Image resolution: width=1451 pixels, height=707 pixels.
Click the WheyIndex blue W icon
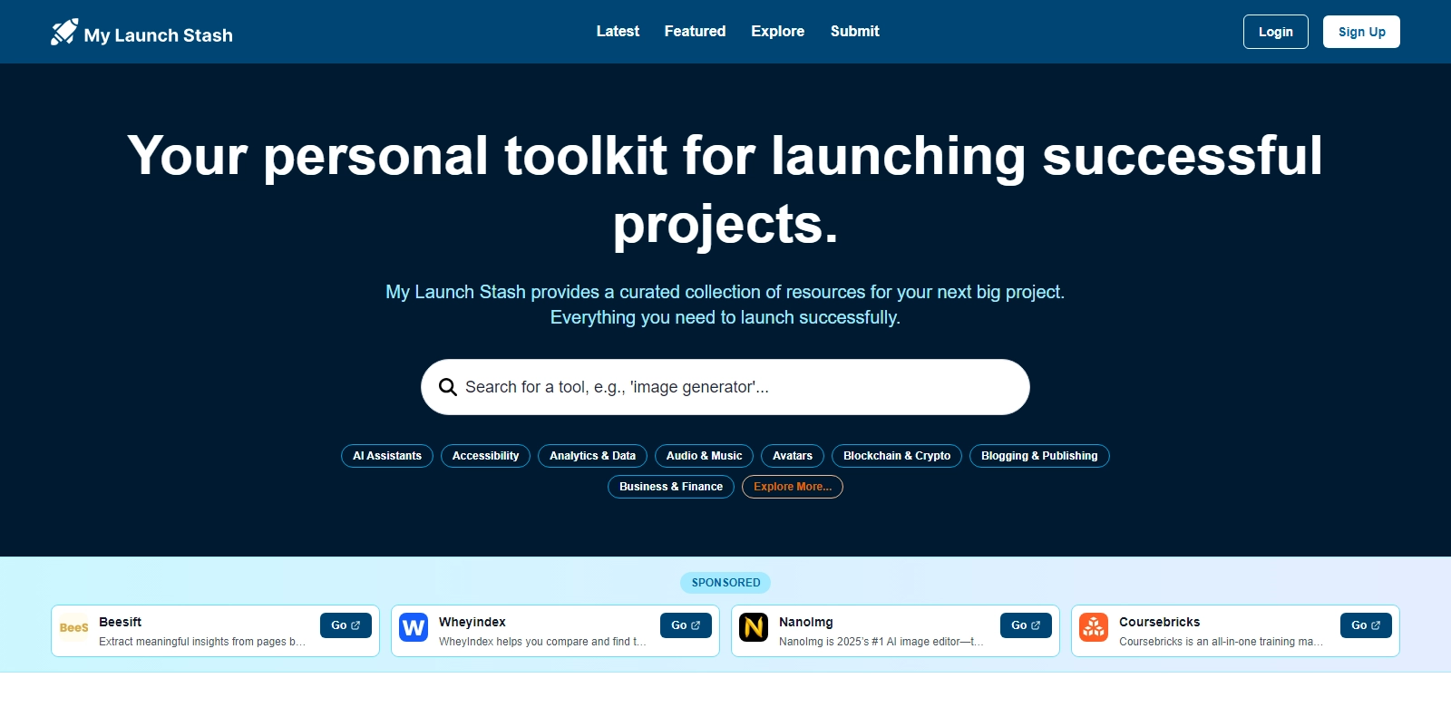click(x=414, y=627)
